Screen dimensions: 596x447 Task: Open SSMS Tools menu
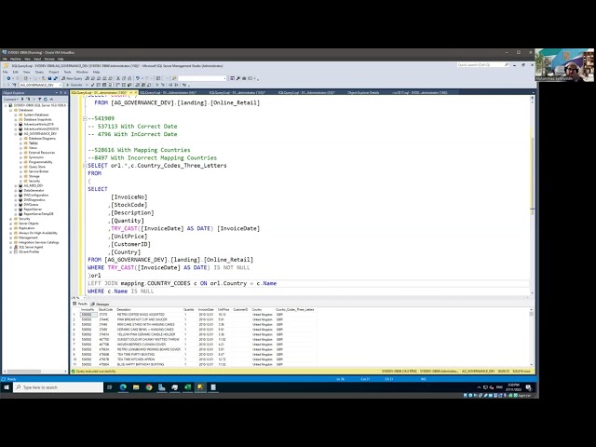(x=68, y=72)
